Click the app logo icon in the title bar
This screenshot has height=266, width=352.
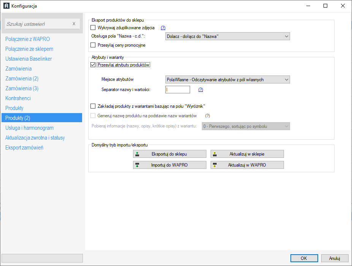coord(6,6)
